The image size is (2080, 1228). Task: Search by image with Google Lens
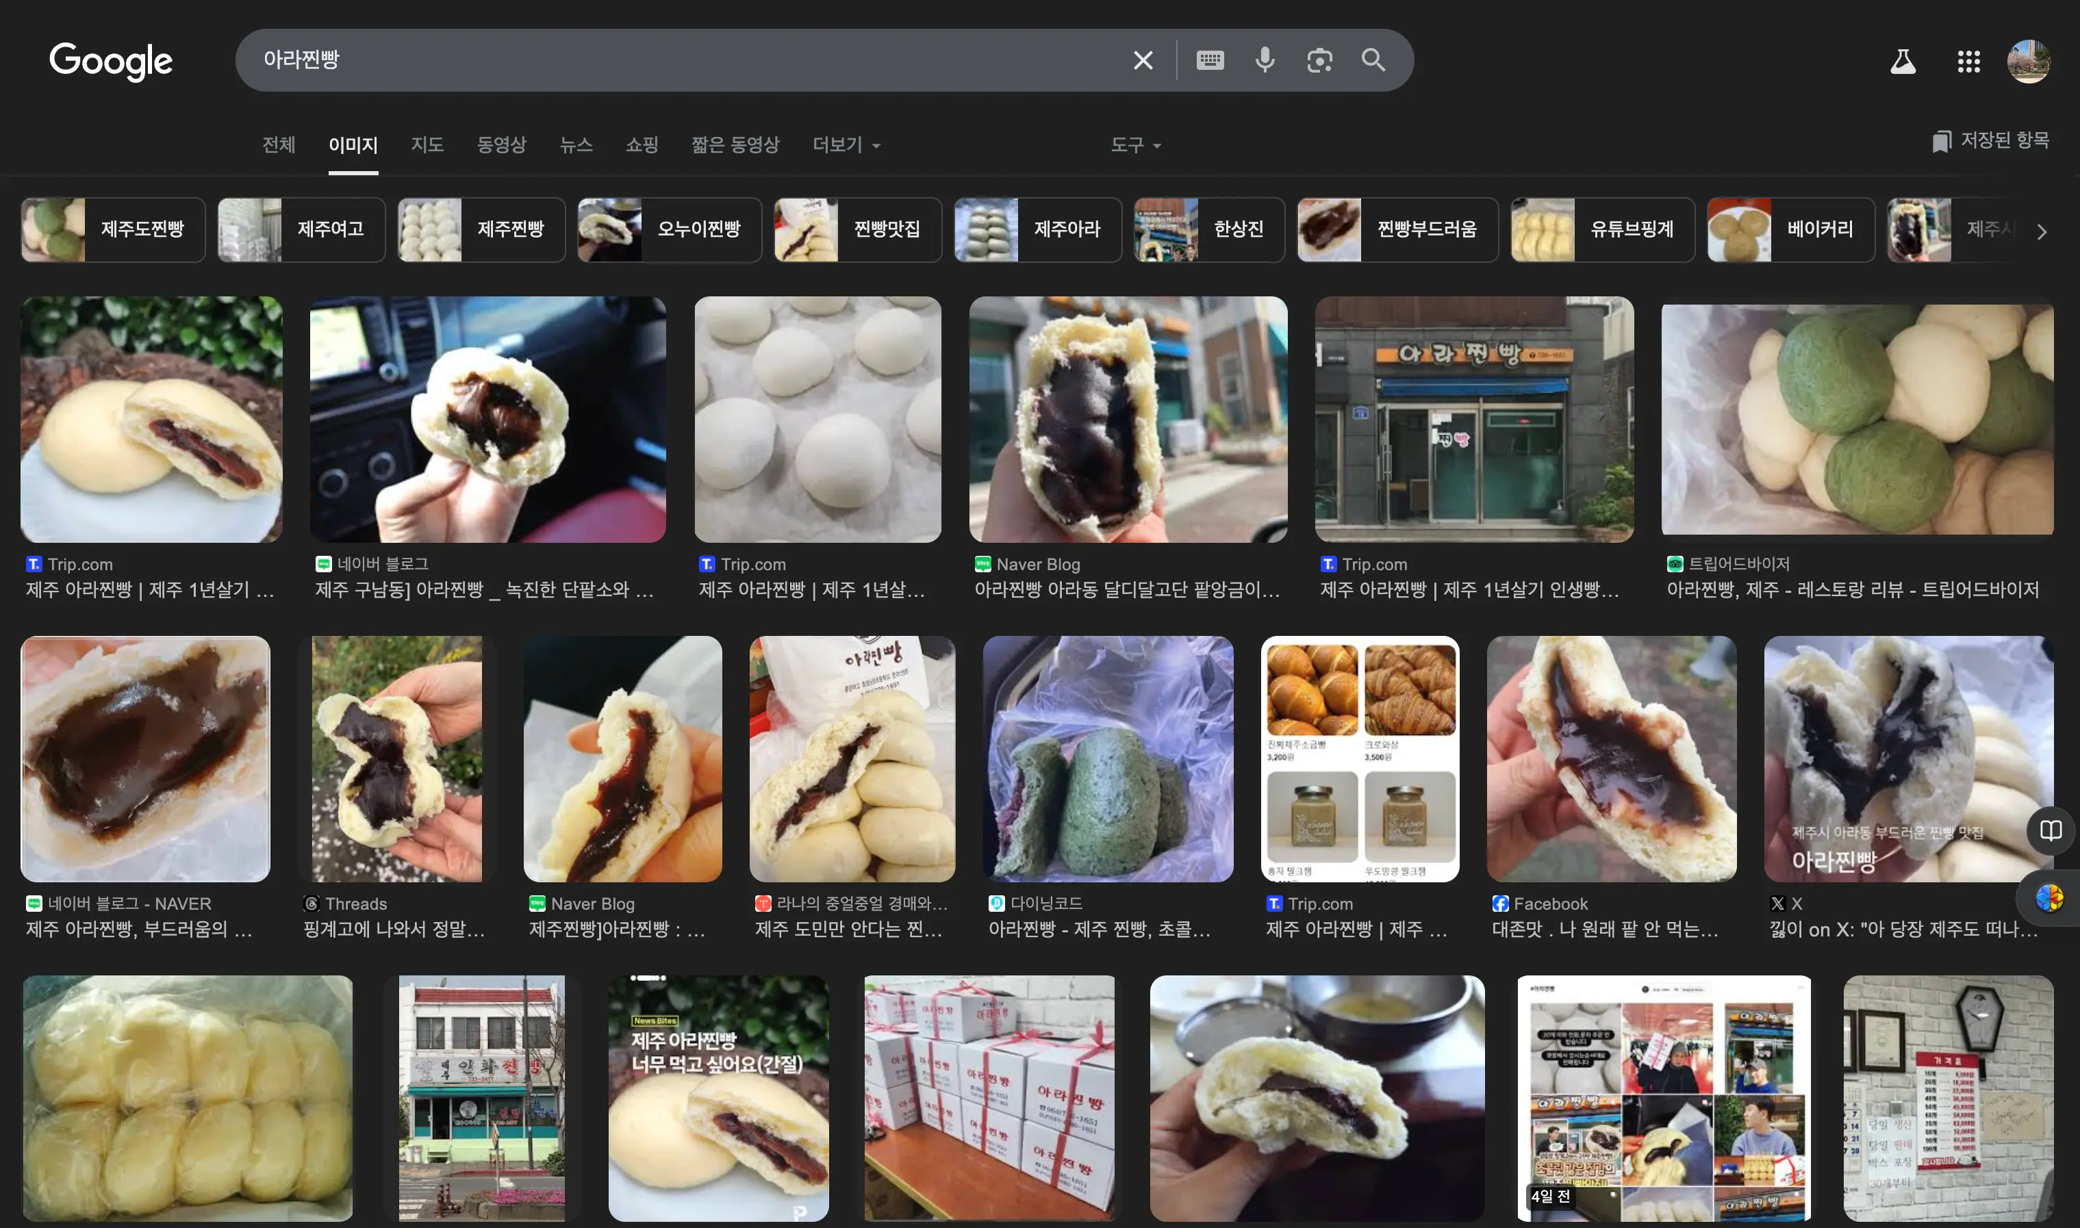click(x=1319, y=60)
